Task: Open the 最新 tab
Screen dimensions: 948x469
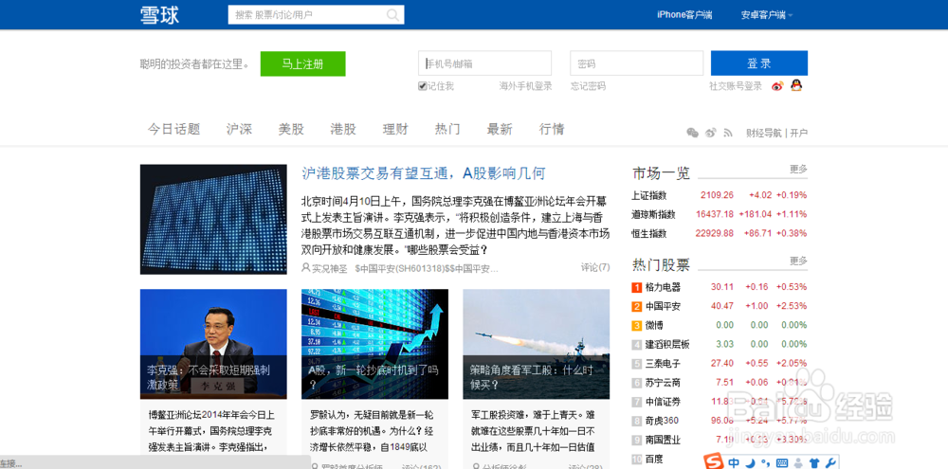Action: 500,129
